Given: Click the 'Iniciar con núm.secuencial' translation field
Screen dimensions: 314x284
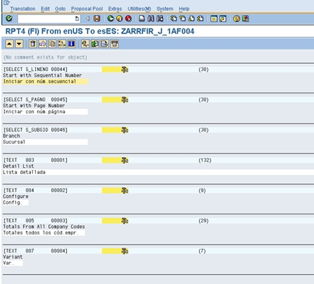Looking at the screenshot, I should click(45, 82).
